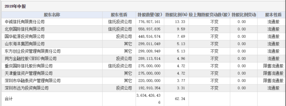
Task: Select the 国华能源投资有限公司 row
Action: (x=143, y=37)
